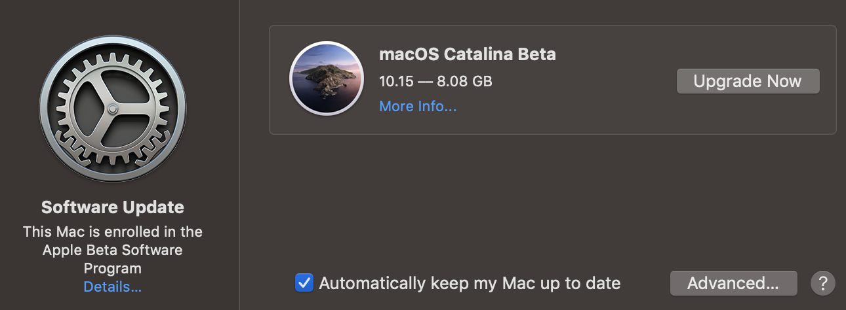This screenshot has height=310, width=846.
Task: Click the macOS Catalina island icon
Action: tap(327, 78)
